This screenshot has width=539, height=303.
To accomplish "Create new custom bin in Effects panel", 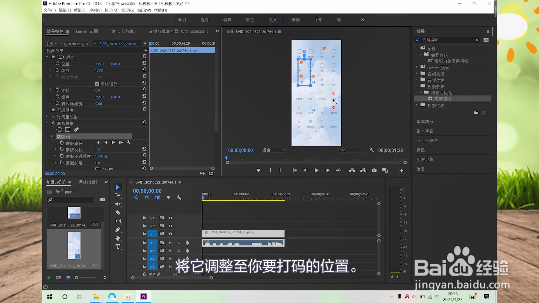I will coord(476,113).
